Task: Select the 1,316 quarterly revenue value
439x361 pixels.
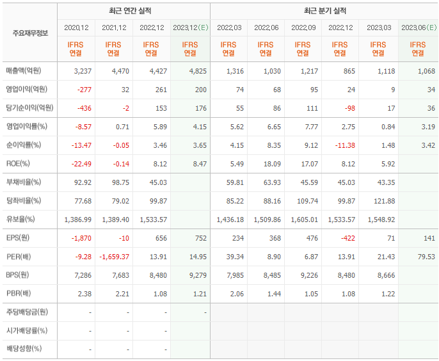Action: click(x=235, y=71)
